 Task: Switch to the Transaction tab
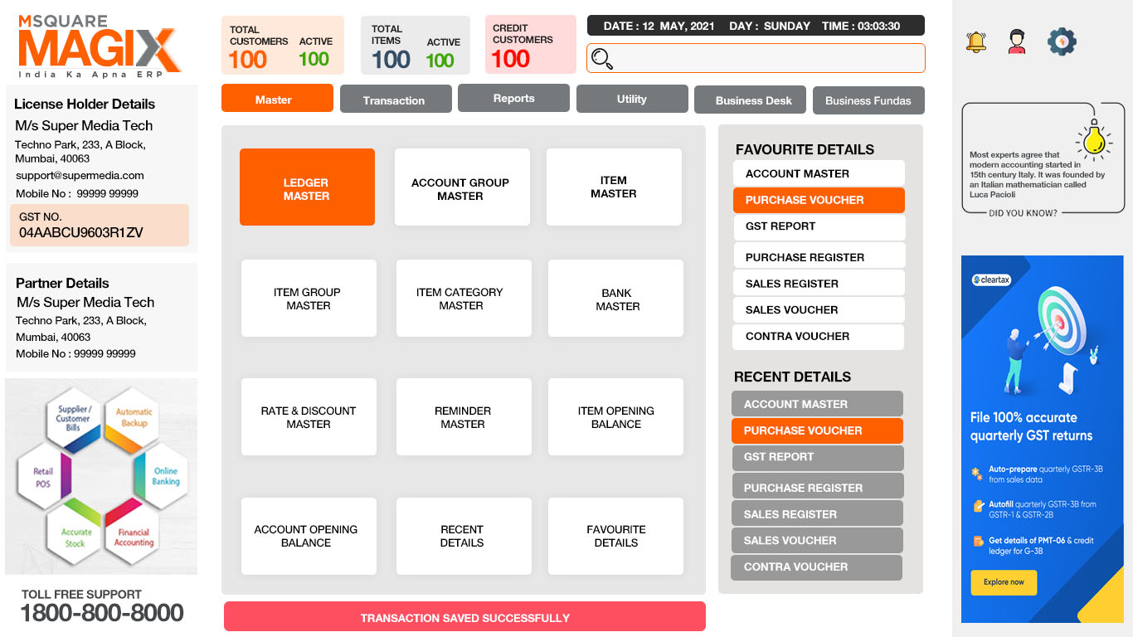(x=396, y=99)
